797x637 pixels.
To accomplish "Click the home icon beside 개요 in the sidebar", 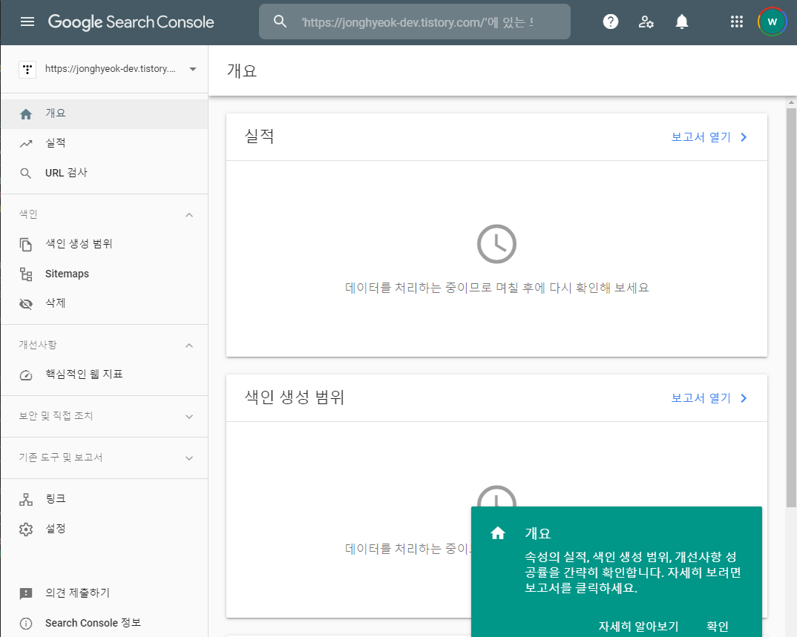I will pyautogui.click(x=26, y=113).
